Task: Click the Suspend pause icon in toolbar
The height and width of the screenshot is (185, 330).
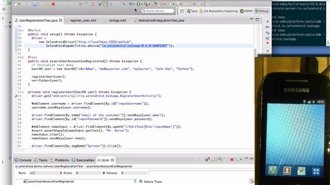Action: (x=47, y=4)
